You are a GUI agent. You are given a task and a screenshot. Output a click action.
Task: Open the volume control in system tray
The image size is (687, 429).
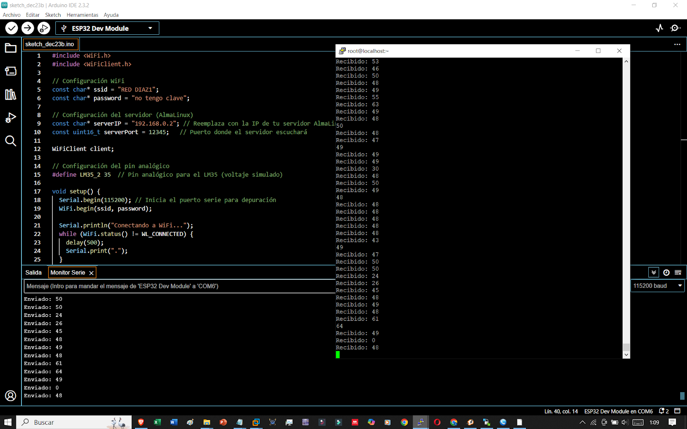click(625, 422)
